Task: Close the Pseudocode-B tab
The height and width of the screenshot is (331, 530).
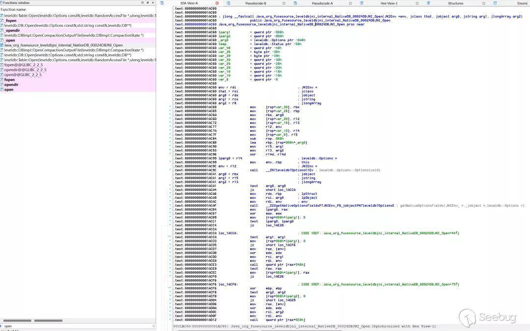Action: coord(284,3)
